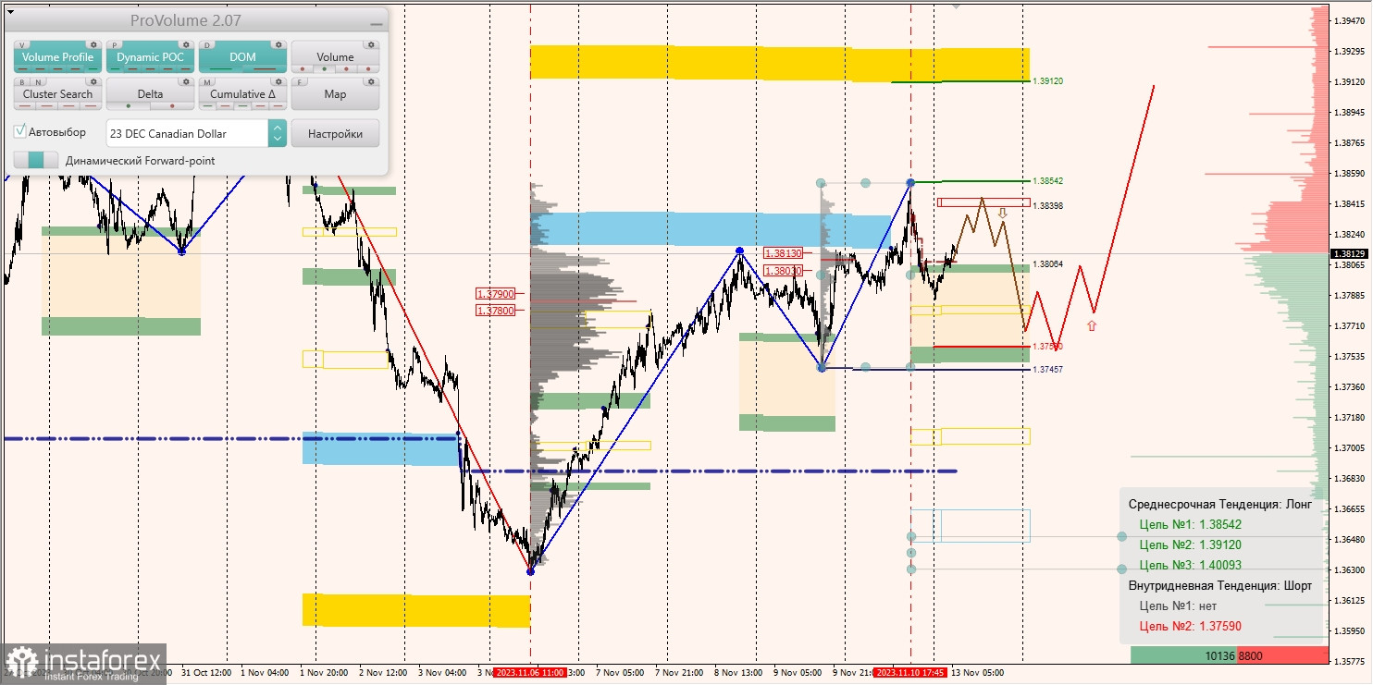Open Dynamic POC gear settings
The height and width of the screenshot is (685, 1373).
(185, 44)
